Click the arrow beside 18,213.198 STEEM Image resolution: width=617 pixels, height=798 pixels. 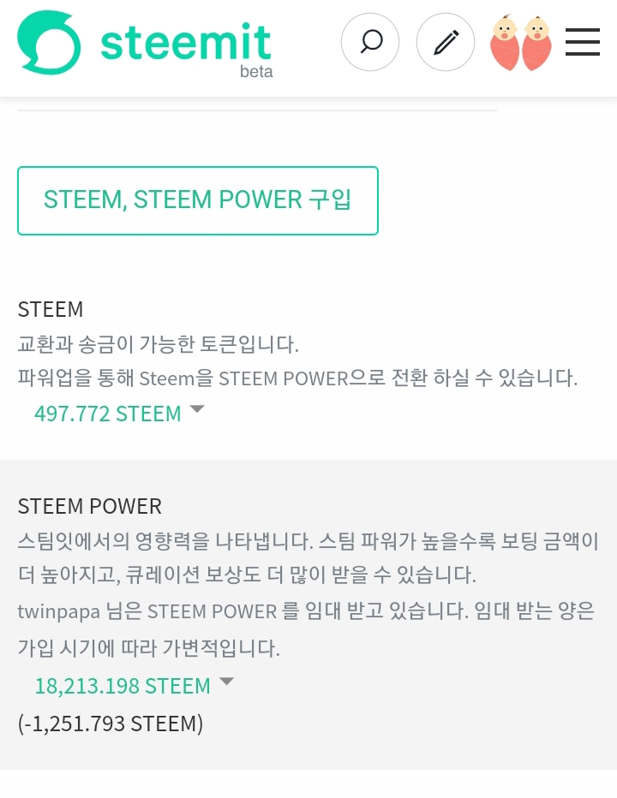(226, 682)
